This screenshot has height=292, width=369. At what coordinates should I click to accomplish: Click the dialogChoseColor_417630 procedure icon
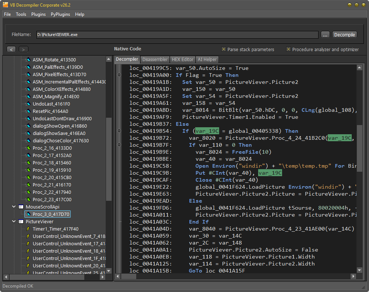point(28,141)
